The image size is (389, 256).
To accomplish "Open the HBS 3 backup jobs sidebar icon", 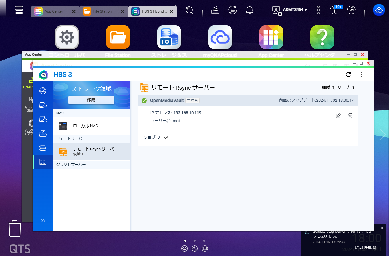I will pyautogui.click(x=43, y=105).
